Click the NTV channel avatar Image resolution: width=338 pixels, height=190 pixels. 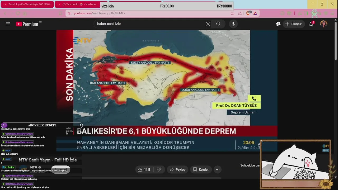point(24,169)
